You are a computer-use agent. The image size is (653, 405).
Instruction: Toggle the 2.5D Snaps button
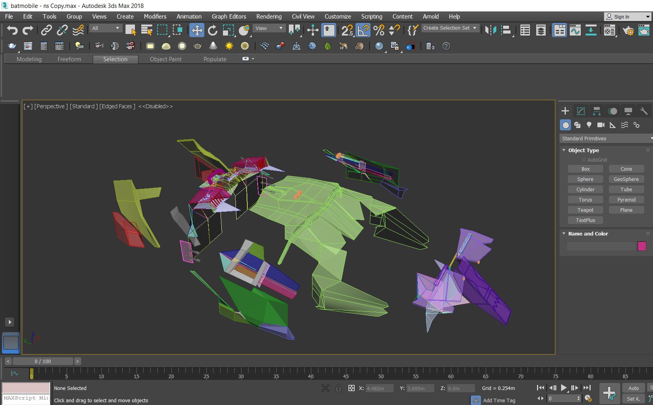(347, 30)
